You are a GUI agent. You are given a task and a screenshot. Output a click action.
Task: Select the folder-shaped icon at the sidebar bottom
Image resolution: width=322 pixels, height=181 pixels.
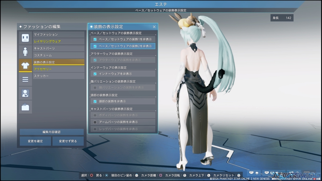click(x=25, y=107)
